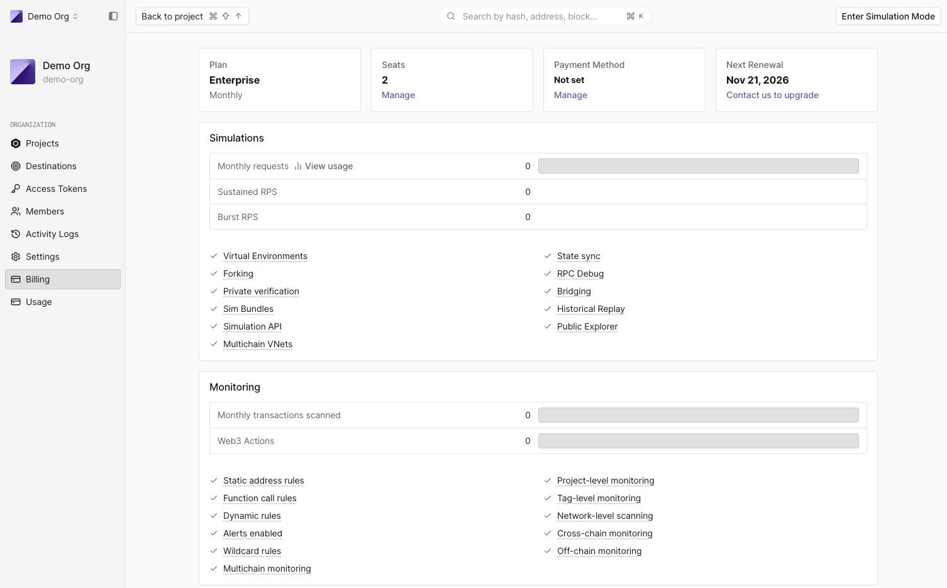Click the Sim Bundles feature label
This screenshot has width=947, height=588.
click(x=248, y=309)
